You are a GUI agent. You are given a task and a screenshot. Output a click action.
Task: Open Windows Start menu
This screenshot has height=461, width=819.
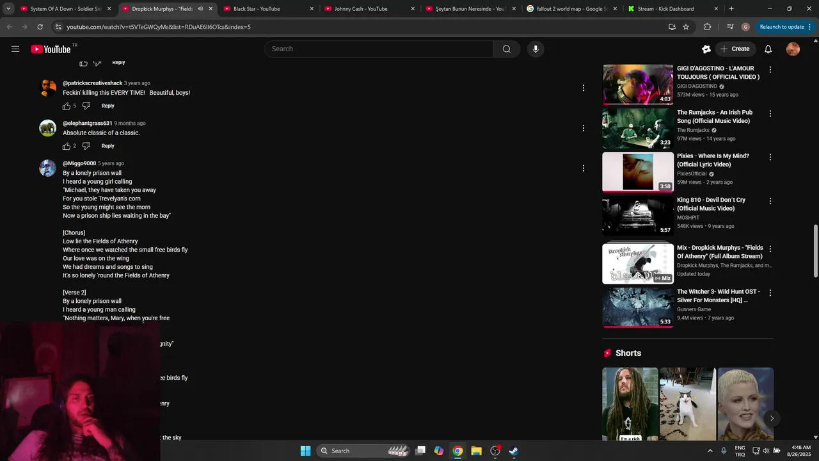pyautogui.click(x=305, y=451)
